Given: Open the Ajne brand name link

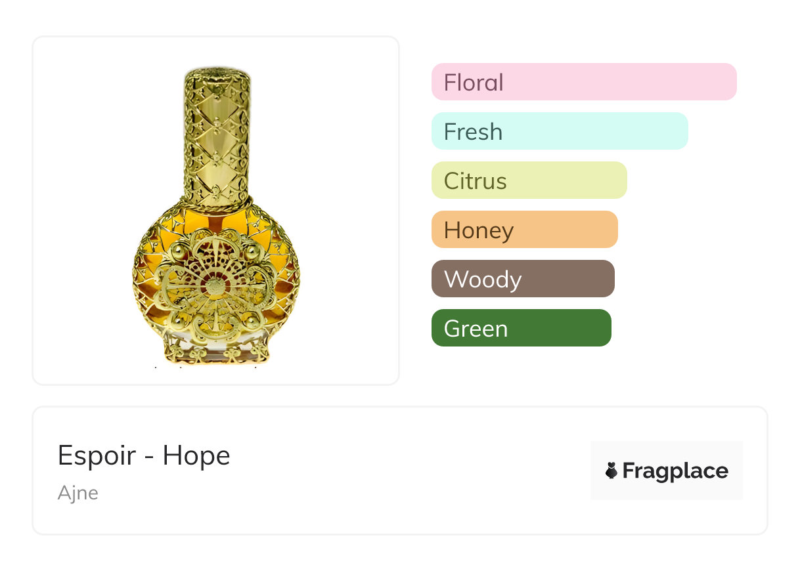Looking at the screenshot, I should click(78, 493).
